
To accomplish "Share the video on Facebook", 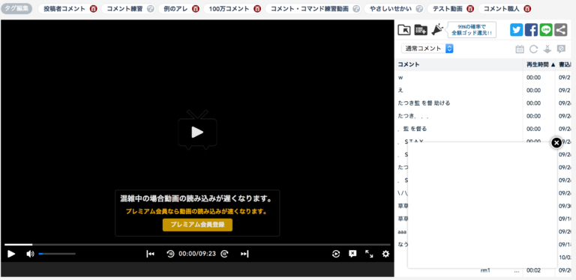I will pyautogui.click(x=531, y=30).
